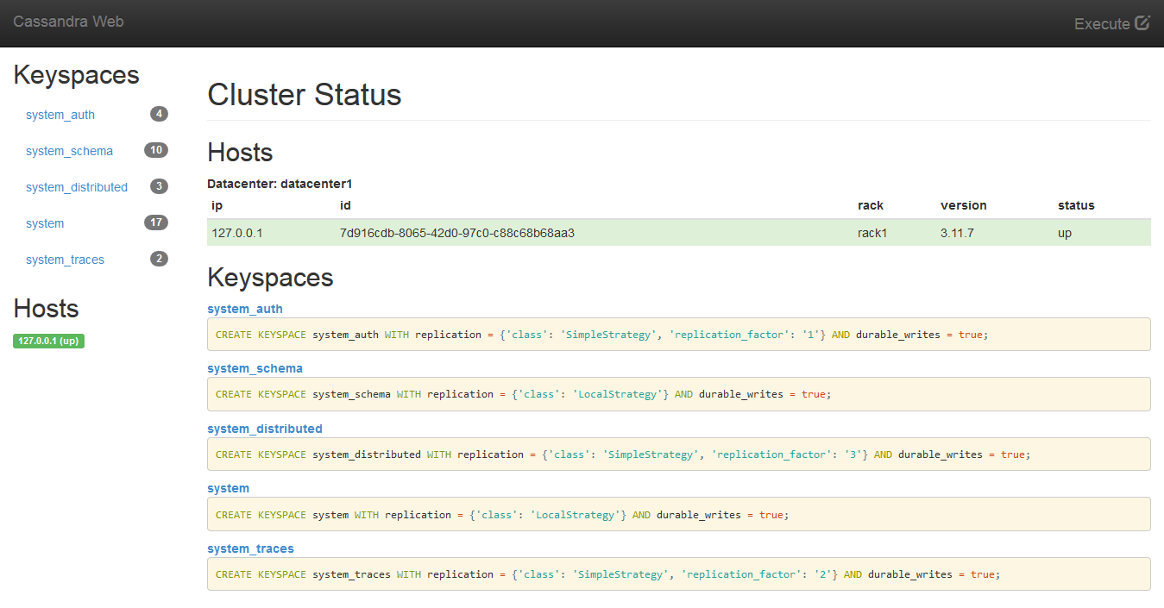Screen dimensions: 1164x608
Task: Open system_schema link under Keyspaces heading
Action: pos(255,368)
